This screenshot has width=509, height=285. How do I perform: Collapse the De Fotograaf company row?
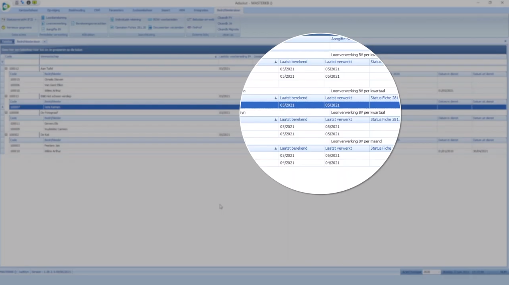[x=6, y=113]
